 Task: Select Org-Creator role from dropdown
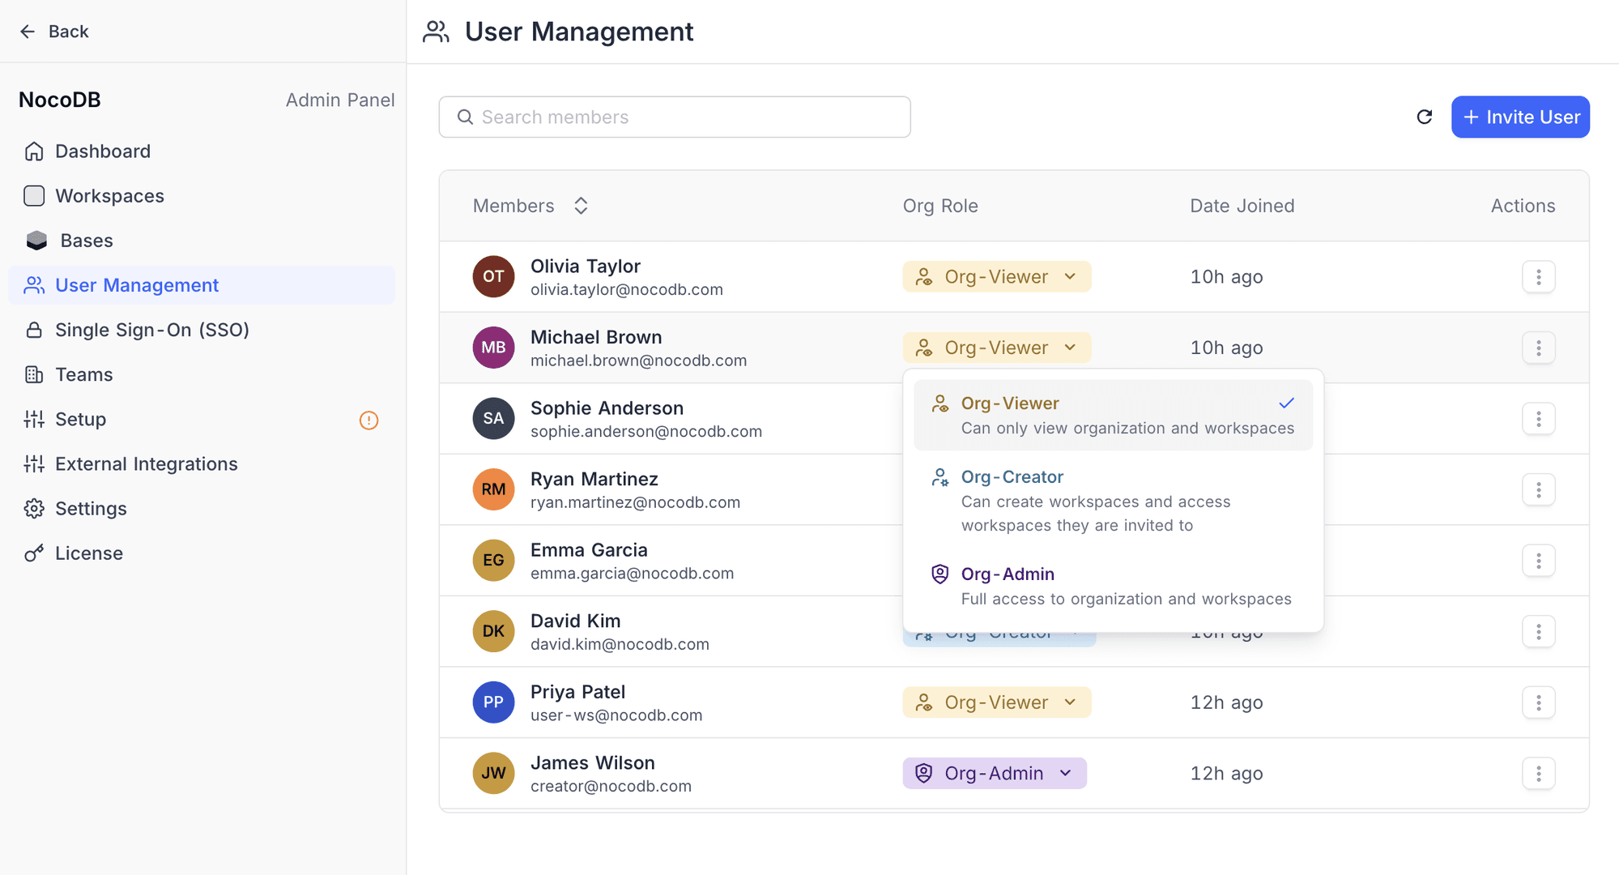(x=1012, y=476)
